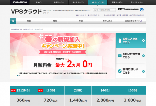Open the よくあるご質問 link
This screenshot has height=106, width=156.
109,15
